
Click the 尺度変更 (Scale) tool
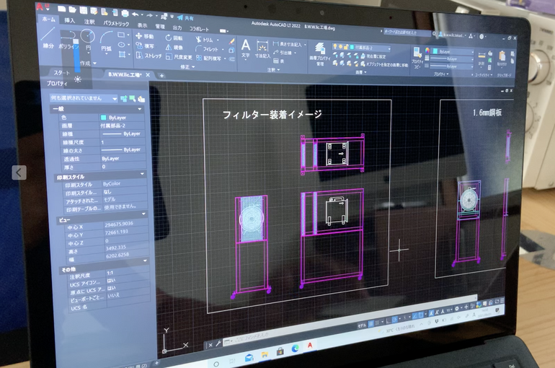point(179,57)
